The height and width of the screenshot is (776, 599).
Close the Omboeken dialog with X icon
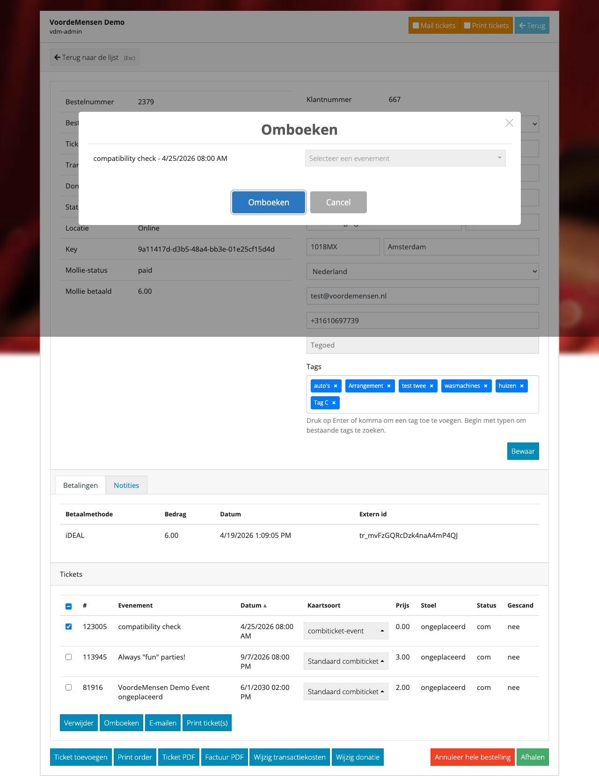[509, 123]
